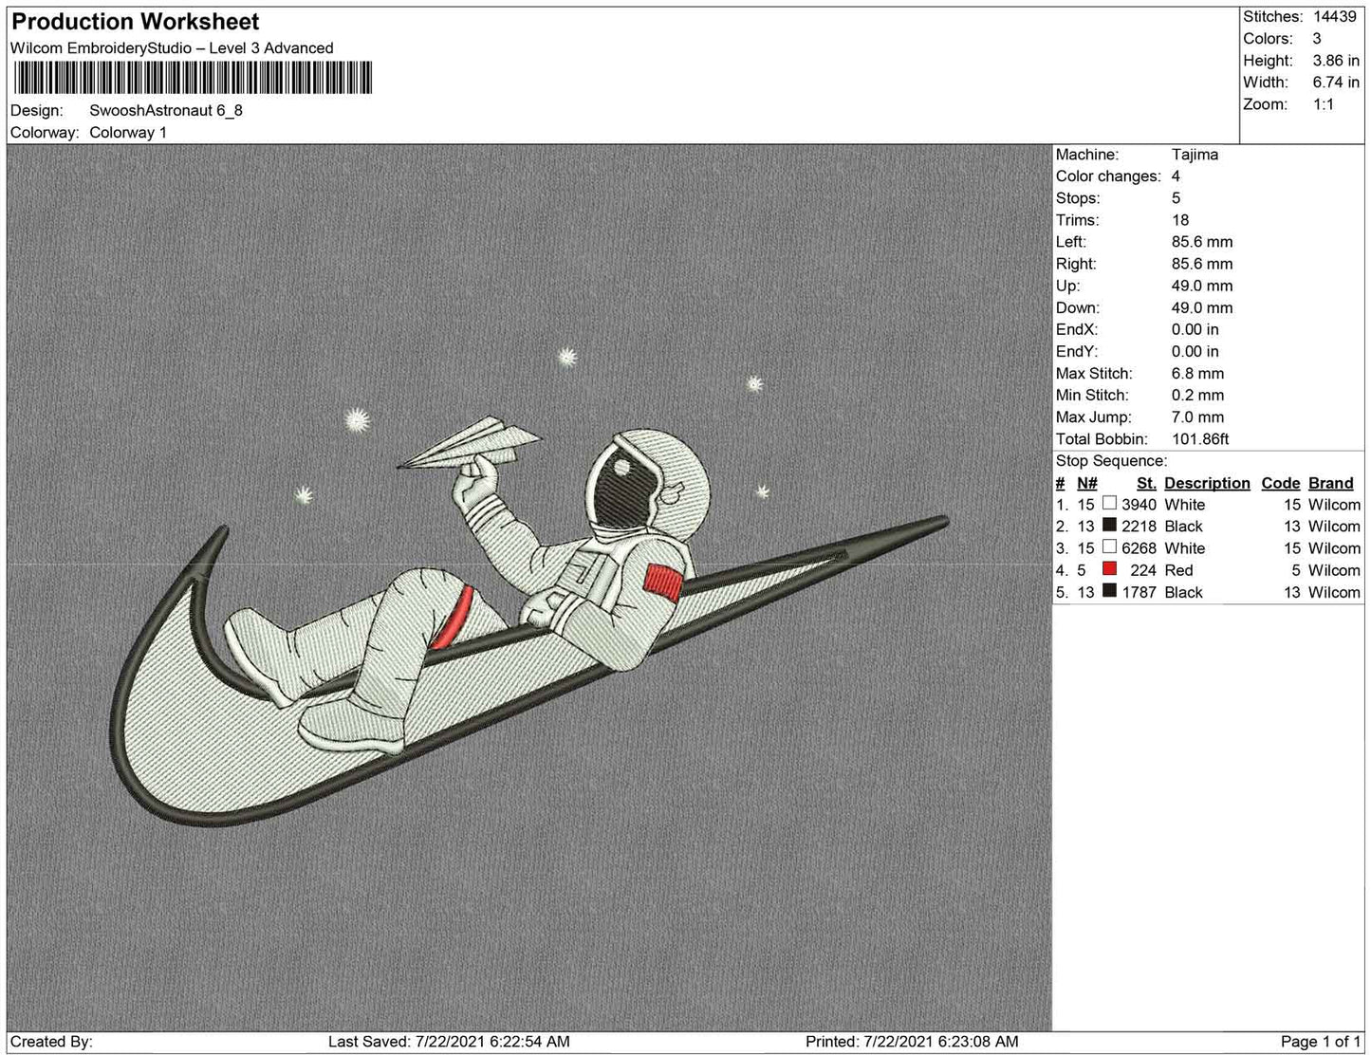Click the max stitch value '6.8 mm'
The image size is (1371, 1055).
tap(1197, 374)
